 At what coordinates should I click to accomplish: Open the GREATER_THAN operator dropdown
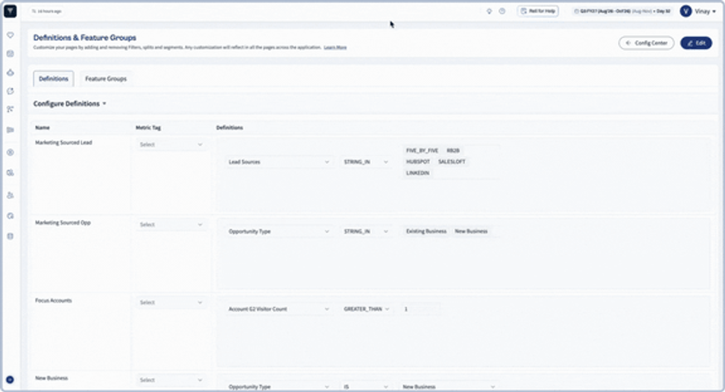click(366, 309)
